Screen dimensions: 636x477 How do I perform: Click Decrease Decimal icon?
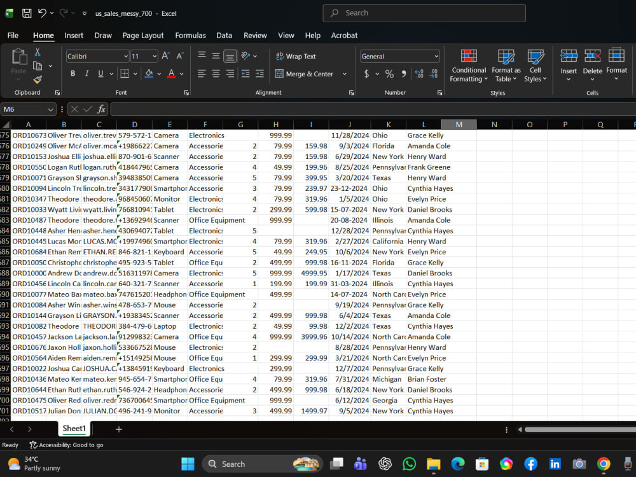tap(433, 74)
